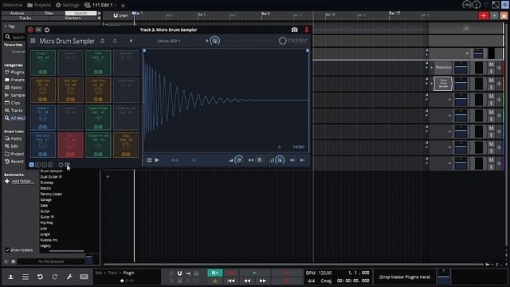This screenshot has width=510, height=287.
Task: Select the High Tom drum pad
Action: pos(43,90)
